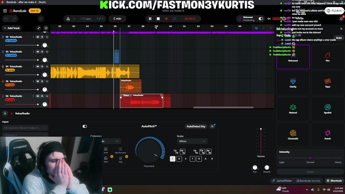Screen dimensions: 345x194
Task: Select the Chip AutoPitch effect
Action: point(120,160)
